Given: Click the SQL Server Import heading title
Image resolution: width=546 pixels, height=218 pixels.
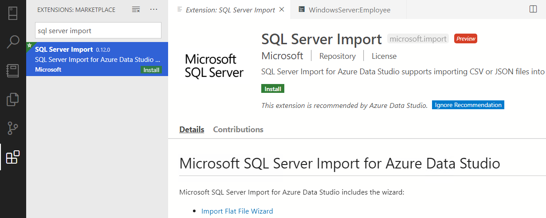Looking at the screenshot, I should tap(322, 39).
